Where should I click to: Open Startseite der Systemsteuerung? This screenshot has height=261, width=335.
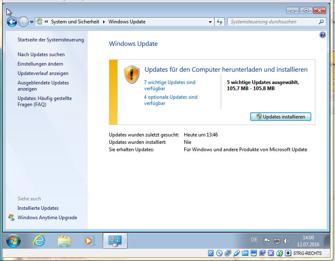[51, 40]
